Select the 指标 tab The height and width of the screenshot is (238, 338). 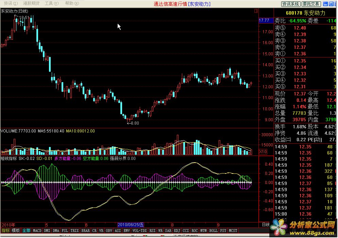(x=5, y=231)
